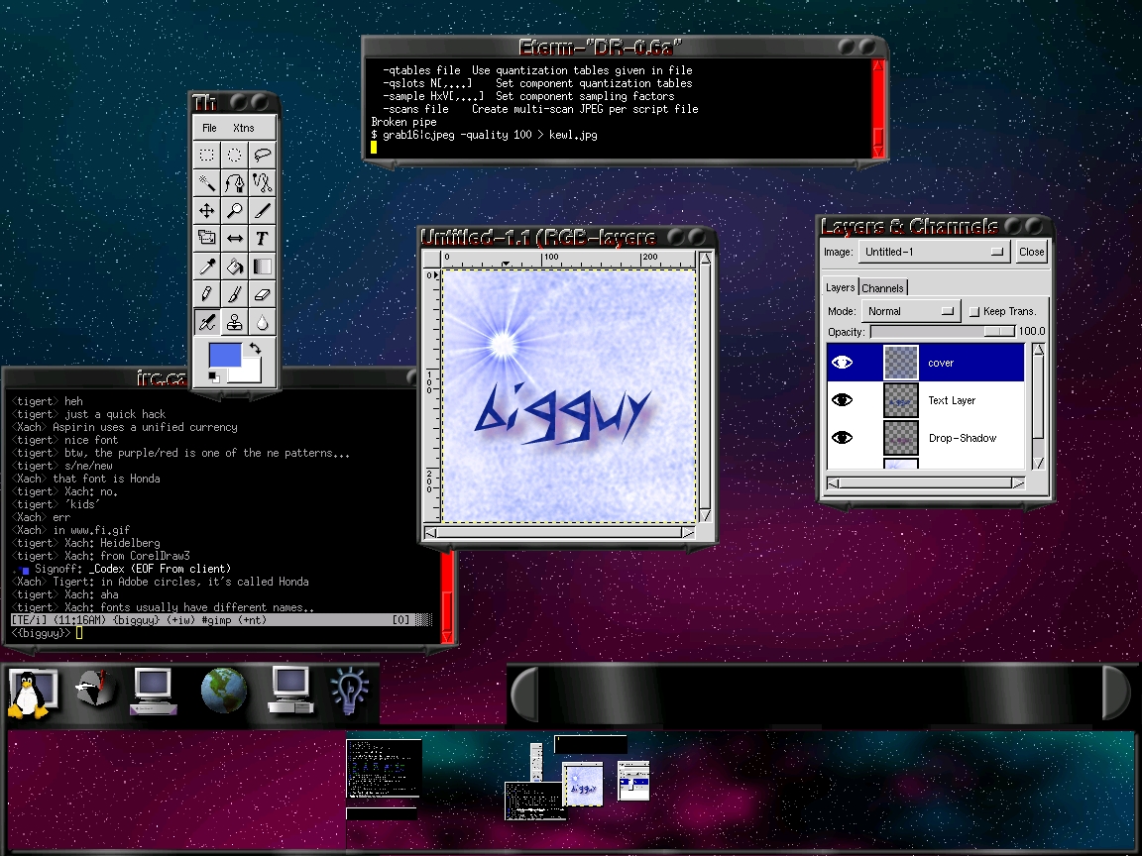
Task: Toggle visibility of the Text Layer
Action: tap(842, 400)
